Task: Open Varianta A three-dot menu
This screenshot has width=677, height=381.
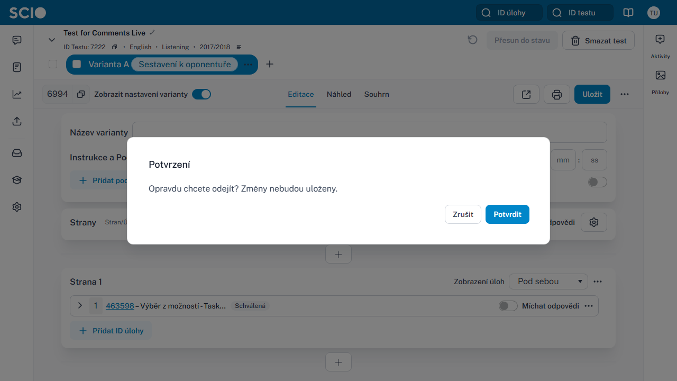Action: (x=248, y=64)
